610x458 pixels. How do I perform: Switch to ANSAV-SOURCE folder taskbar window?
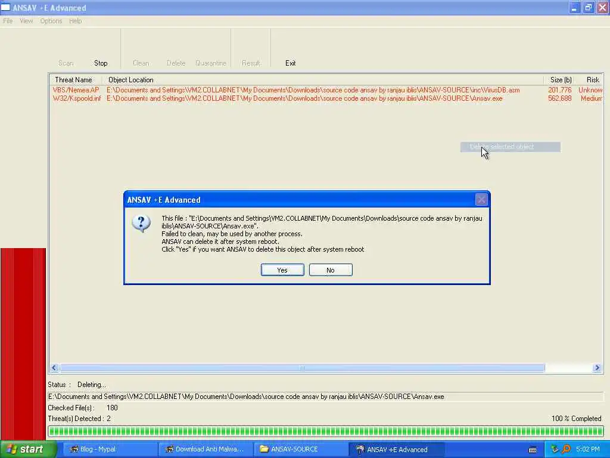[x=301, y=450]
